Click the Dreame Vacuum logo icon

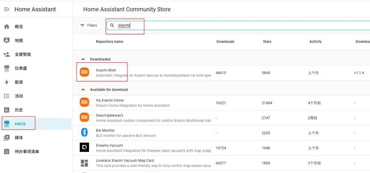(x=84, y=147)
